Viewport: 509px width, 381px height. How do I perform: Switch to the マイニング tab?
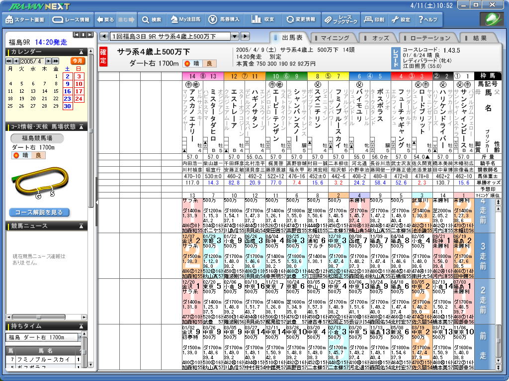point(334,38)
